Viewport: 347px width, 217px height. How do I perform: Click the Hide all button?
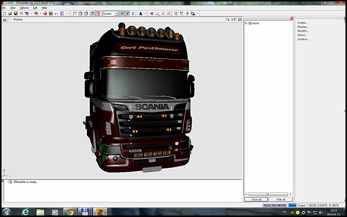(281, 199)
